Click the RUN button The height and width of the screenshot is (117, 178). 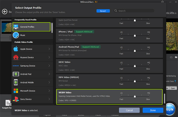[170, 109]
